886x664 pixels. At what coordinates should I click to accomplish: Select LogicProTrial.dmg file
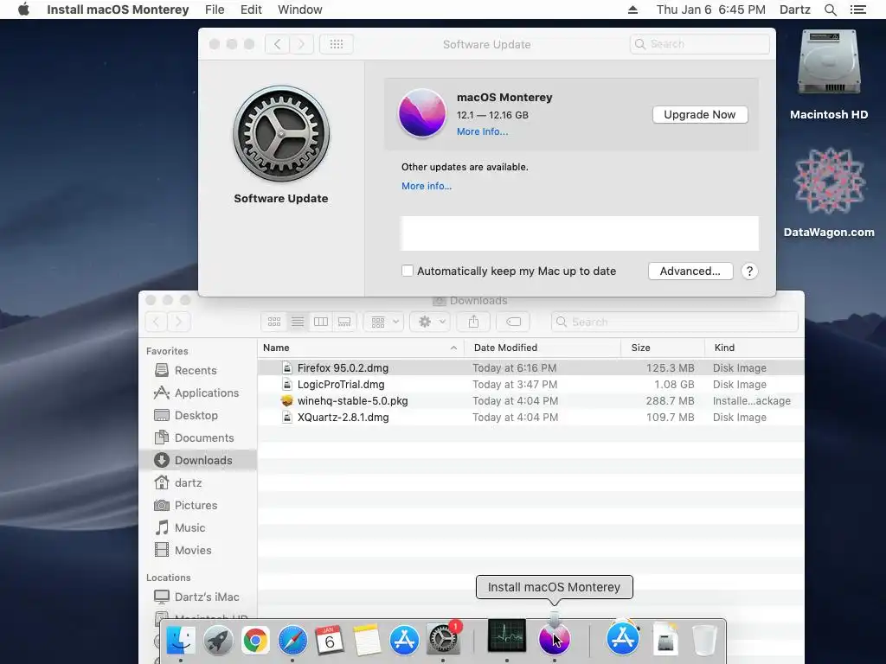530,385
